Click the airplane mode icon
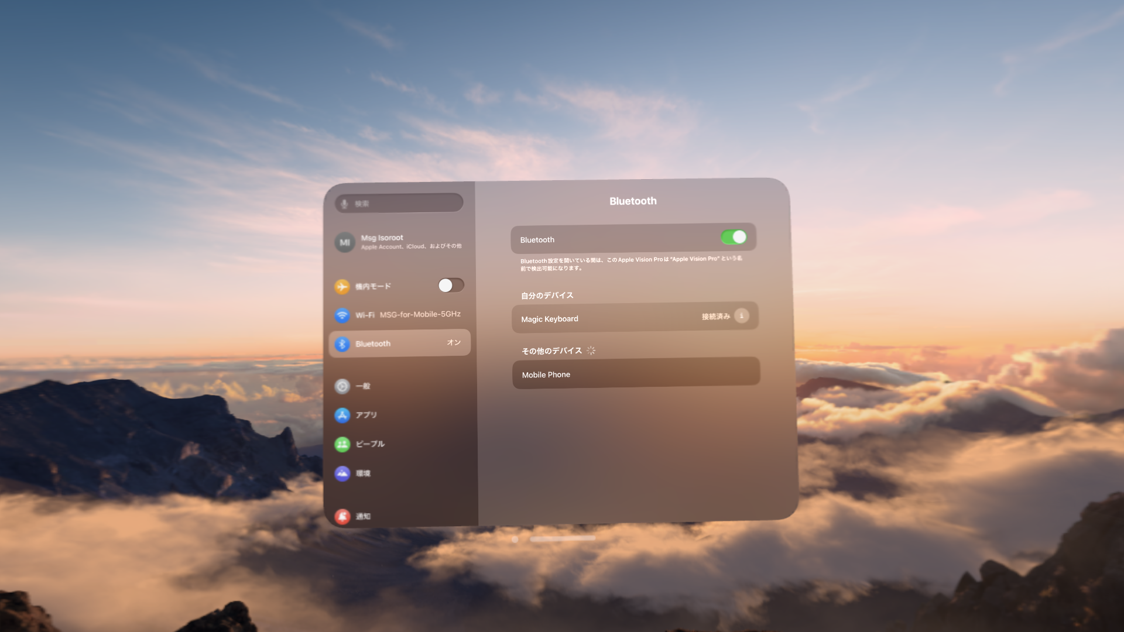This screenshot has height=632, width=1124. point(342,287)
